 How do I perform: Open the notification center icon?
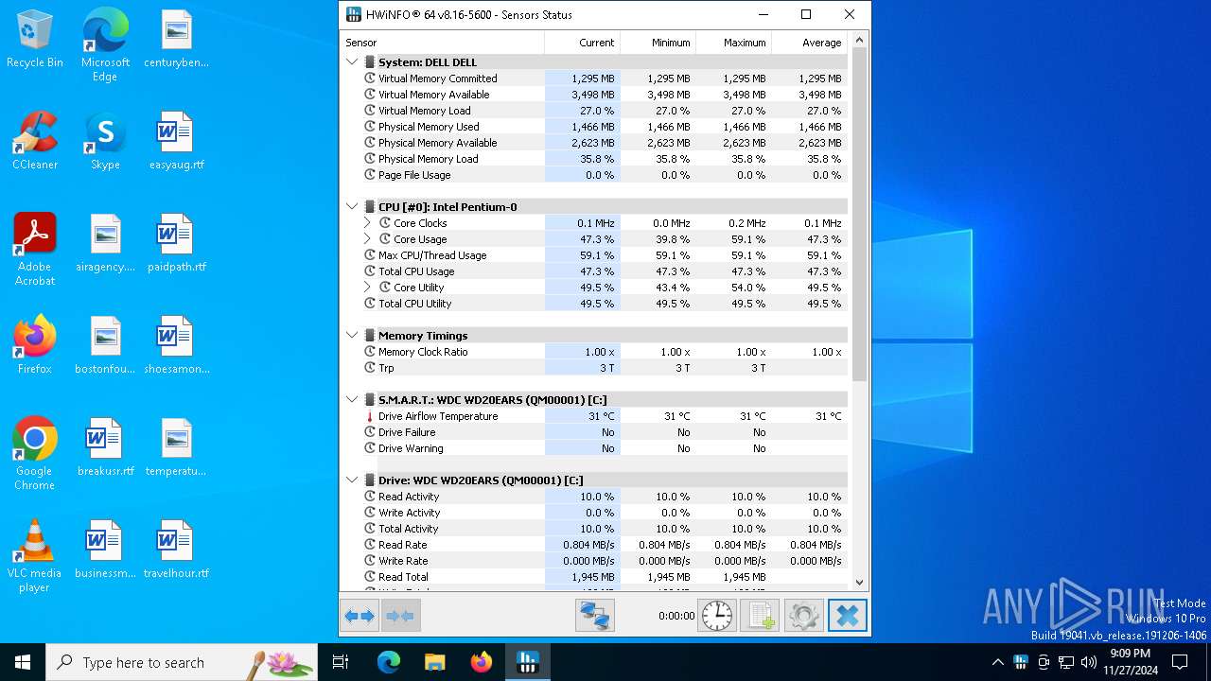click(1180, 662)
